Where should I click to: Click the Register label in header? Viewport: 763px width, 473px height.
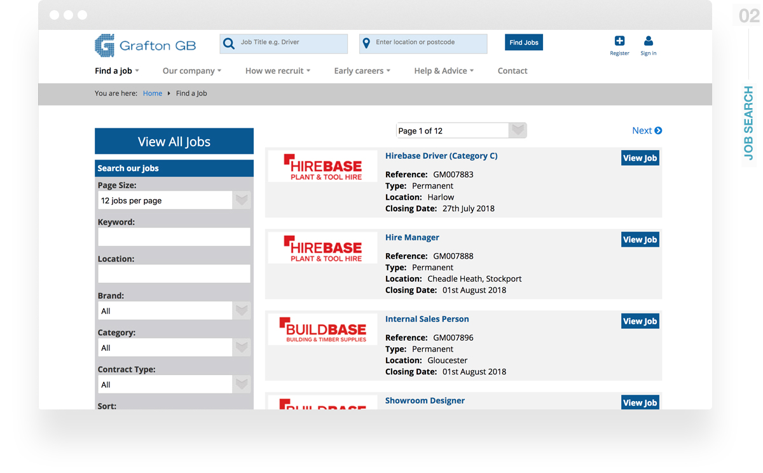pos(619,53)
